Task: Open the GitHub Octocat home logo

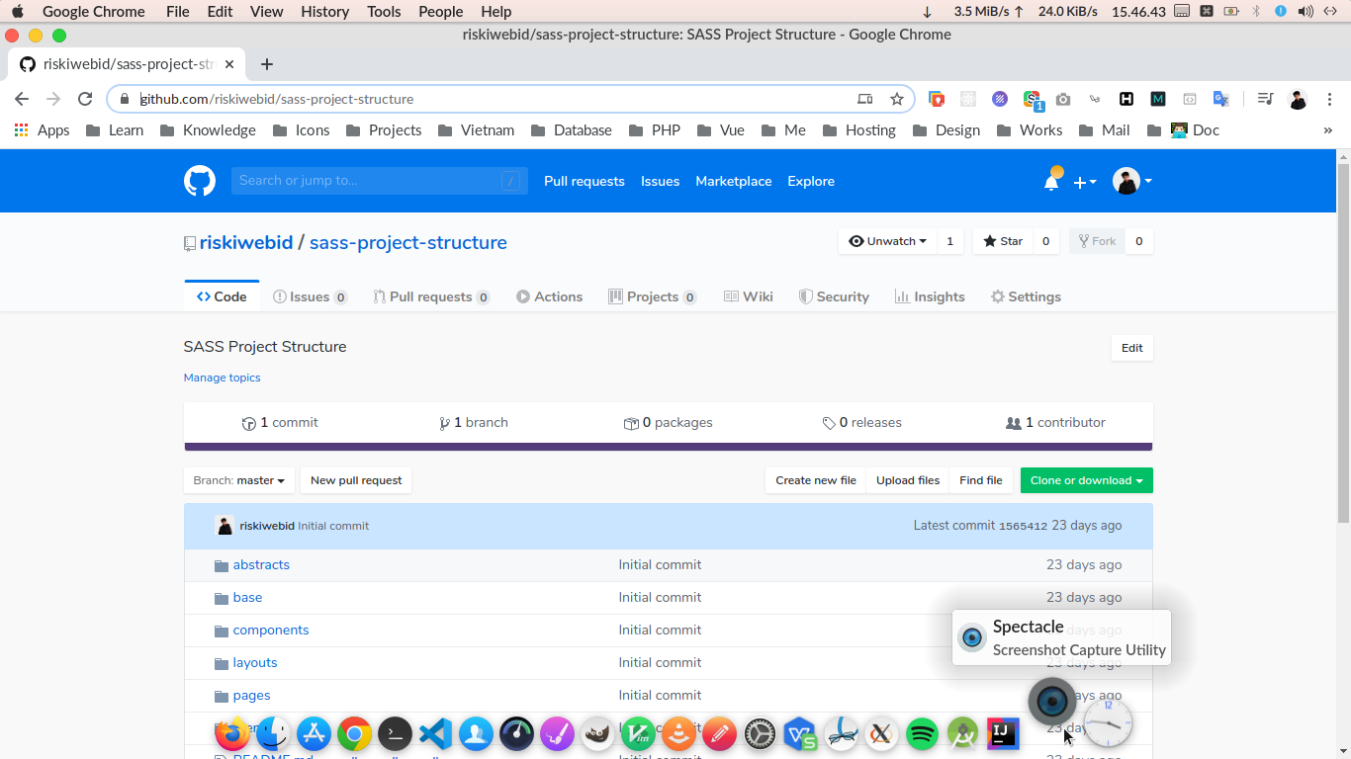Action: coord(200,181)
